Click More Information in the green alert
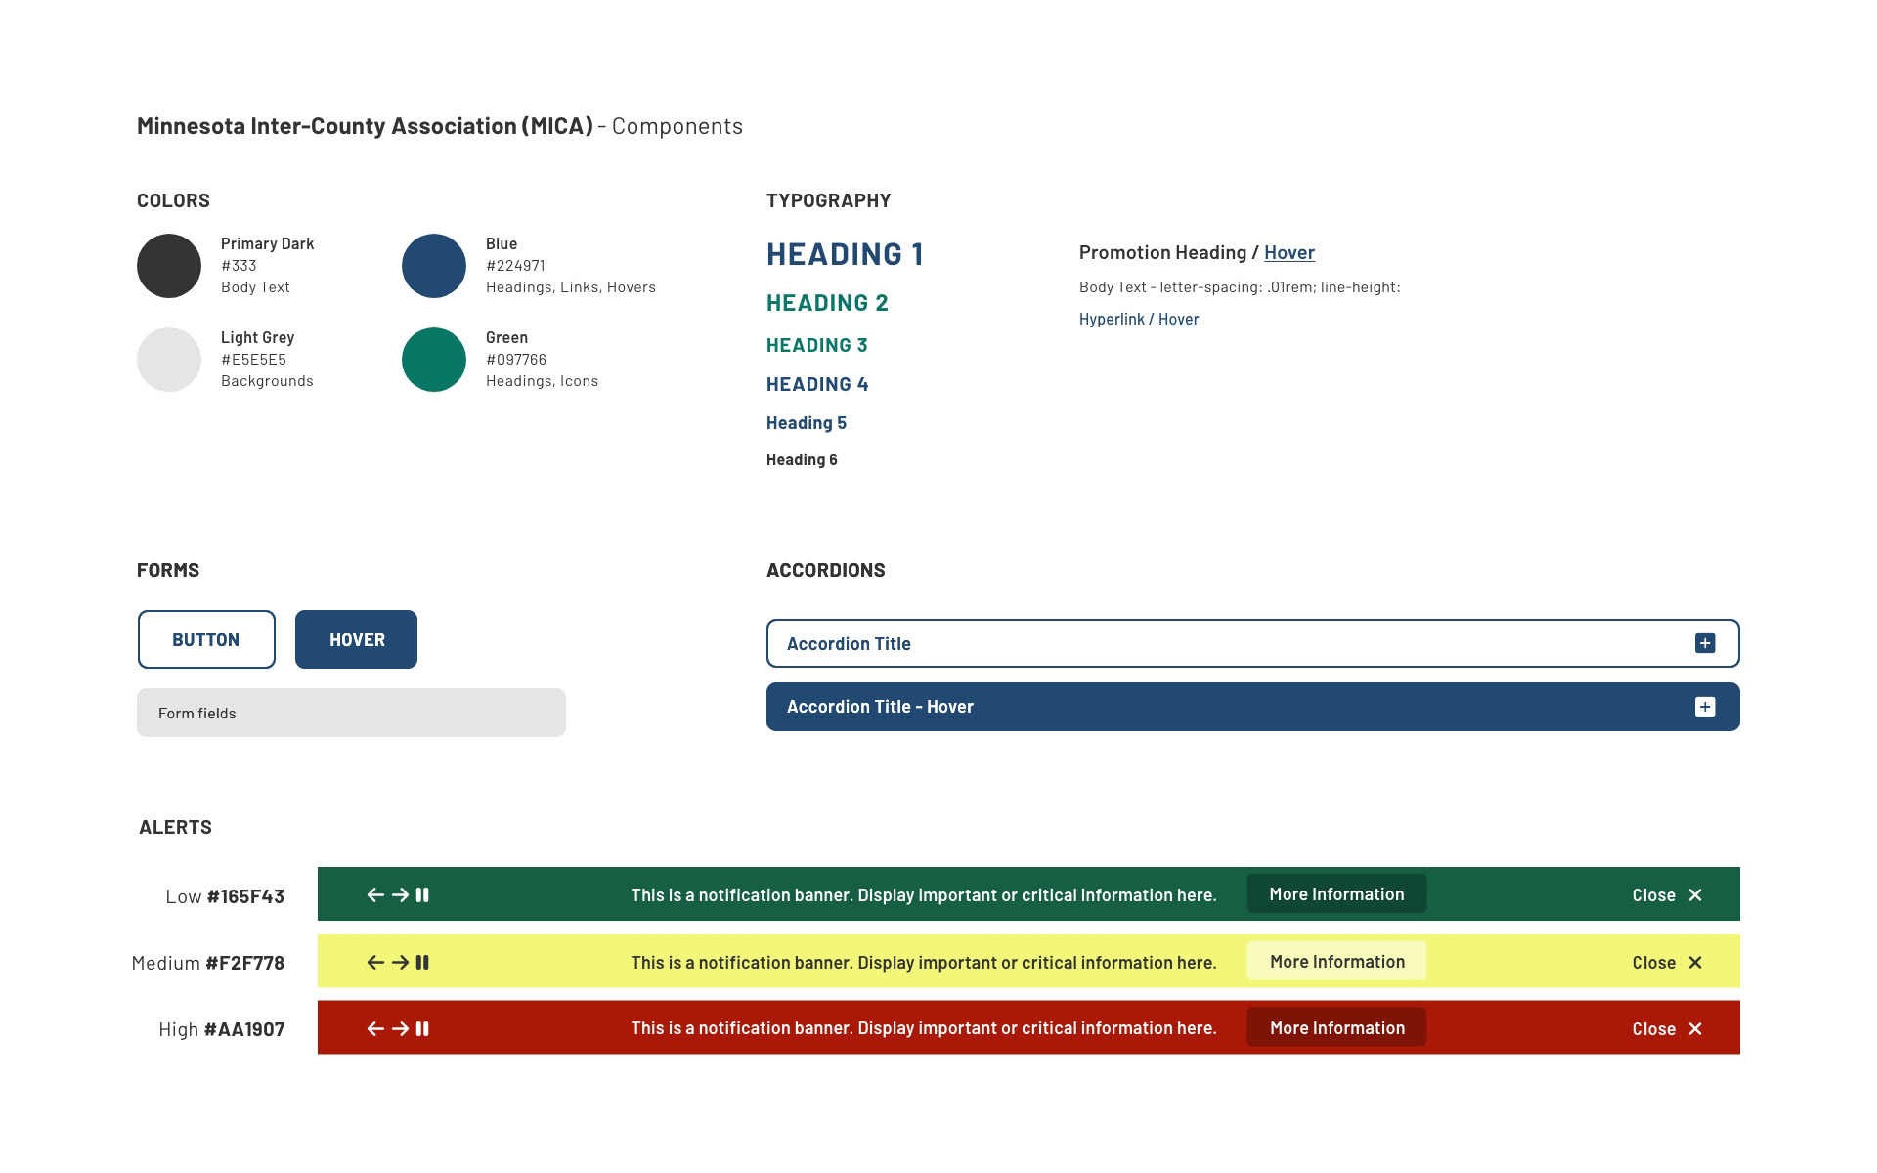1877x1173 pixels. click(x=1336, y=894)
